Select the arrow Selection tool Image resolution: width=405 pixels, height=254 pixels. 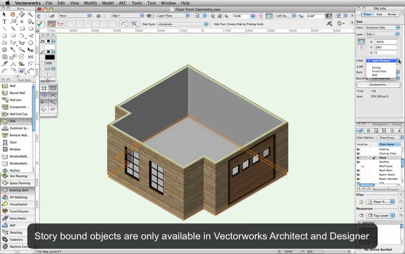(4, 15)
